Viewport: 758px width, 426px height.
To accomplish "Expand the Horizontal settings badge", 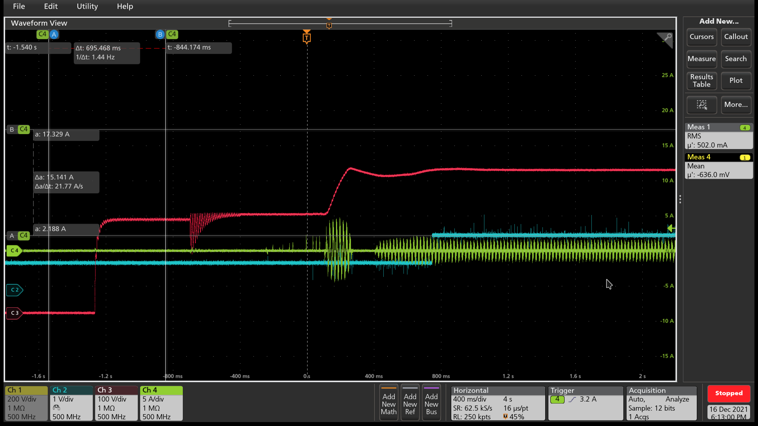I will pos(497,403).
